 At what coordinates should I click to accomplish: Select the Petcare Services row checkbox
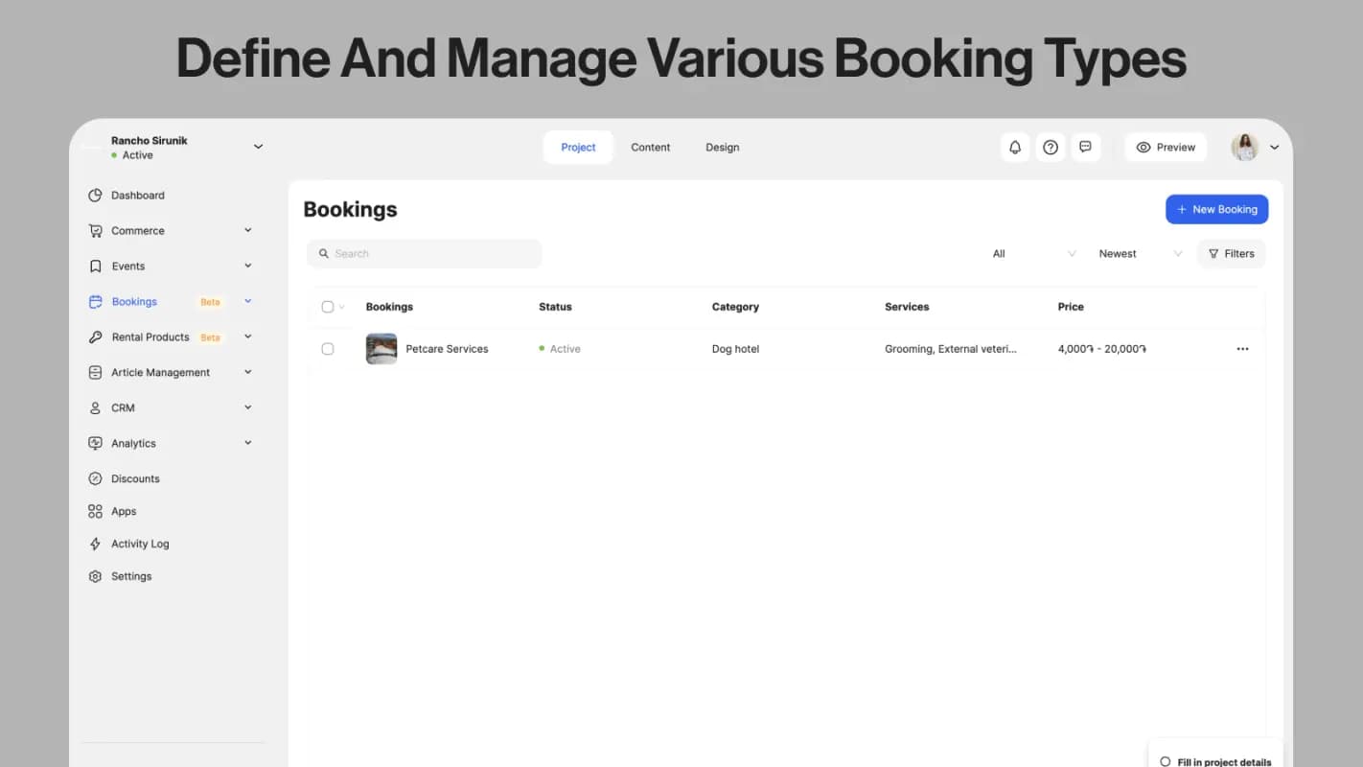pos(328,348)
